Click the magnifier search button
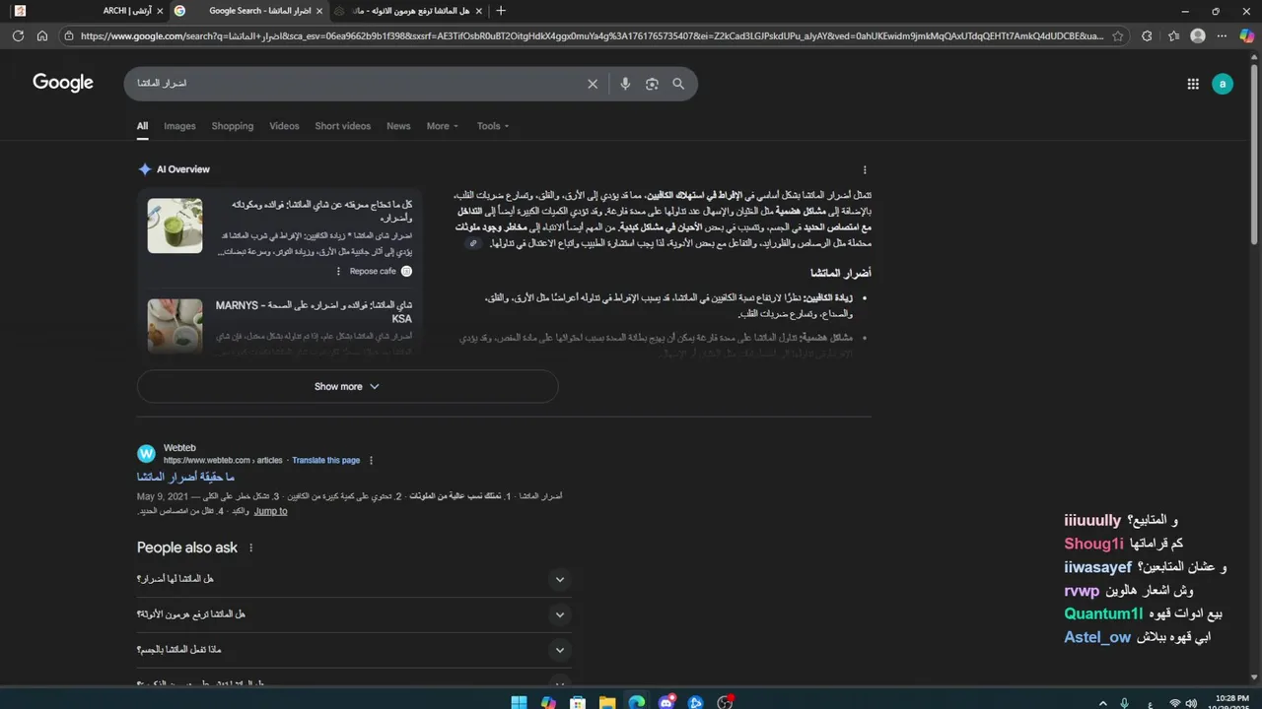 [x=678, y=84]
